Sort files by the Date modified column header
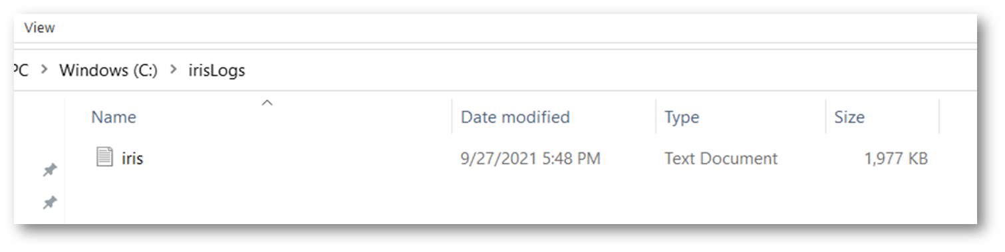 pos(515,118)
